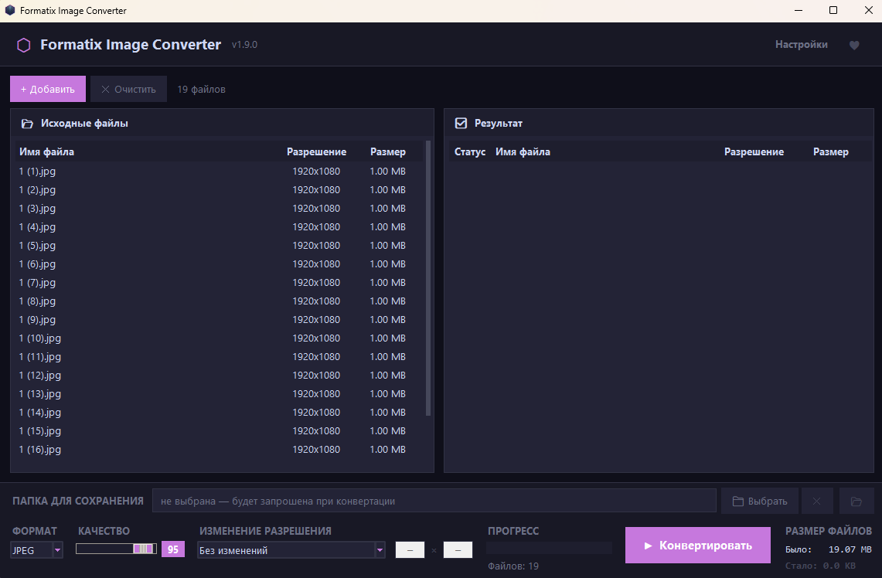Viewport: 882px width, 578px height.
Task: Minimize the Formatix window
Action: [799, 10]
